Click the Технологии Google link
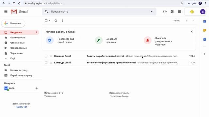This screenshot has width=209, height=117. [x=119, y=96]
